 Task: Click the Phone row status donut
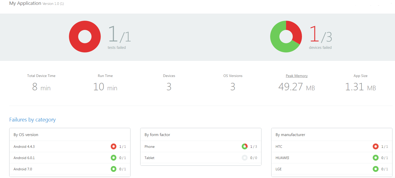[245, 147]
